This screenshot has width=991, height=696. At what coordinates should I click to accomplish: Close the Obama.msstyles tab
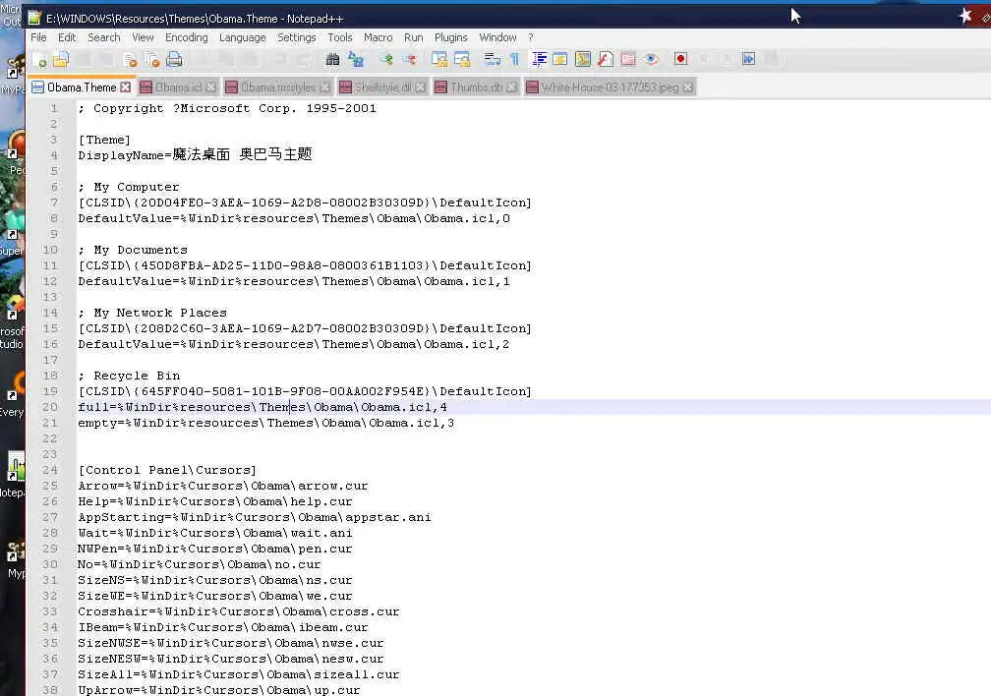click(324, 87)
